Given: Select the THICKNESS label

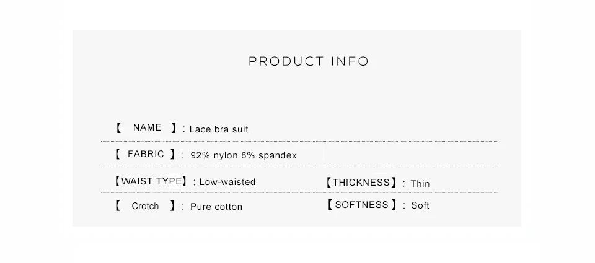Looking at the screenshot, I should point(361,183).
